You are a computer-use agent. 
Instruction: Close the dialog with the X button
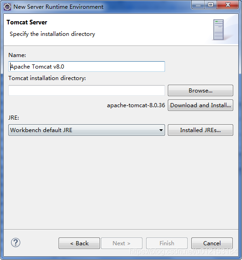pyautogui.click(x=228, y=5)
